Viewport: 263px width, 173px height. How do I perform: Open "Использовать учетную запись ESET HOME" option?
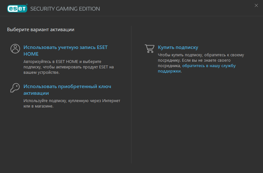65,51
